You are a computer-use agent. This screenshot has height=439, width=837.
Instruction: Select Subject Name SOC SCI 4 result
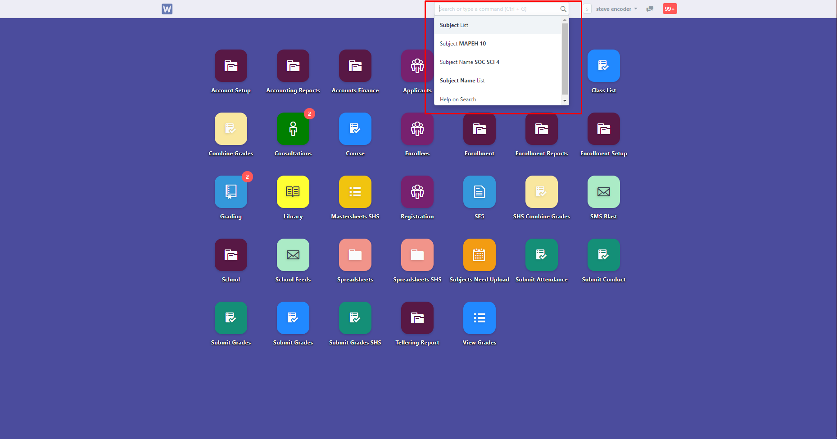click(498, 62)
